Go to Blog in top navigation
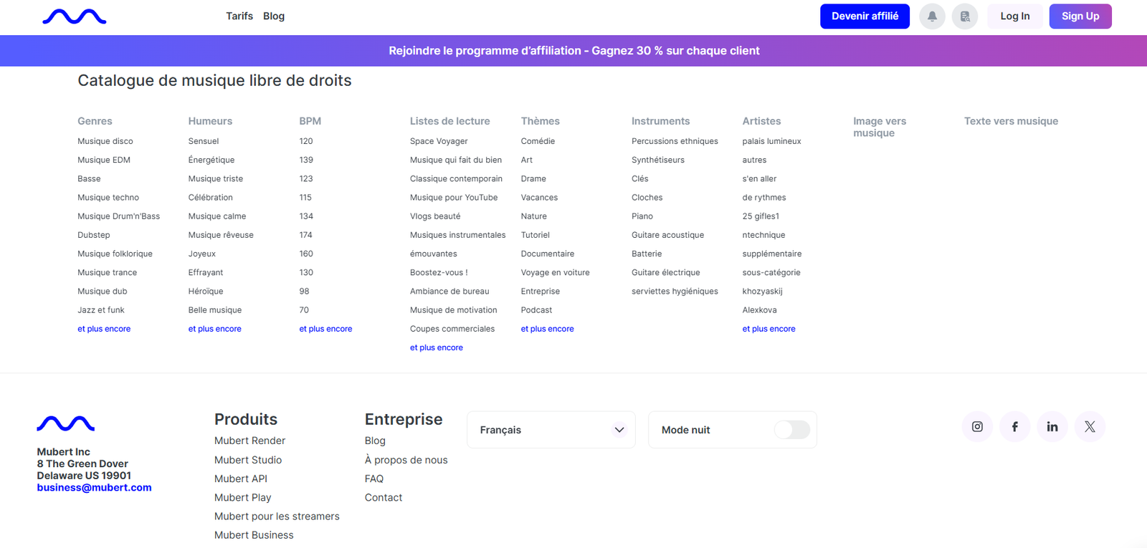Image resolution: width=1147 pixels, height=548 pixels. (274, 16)
